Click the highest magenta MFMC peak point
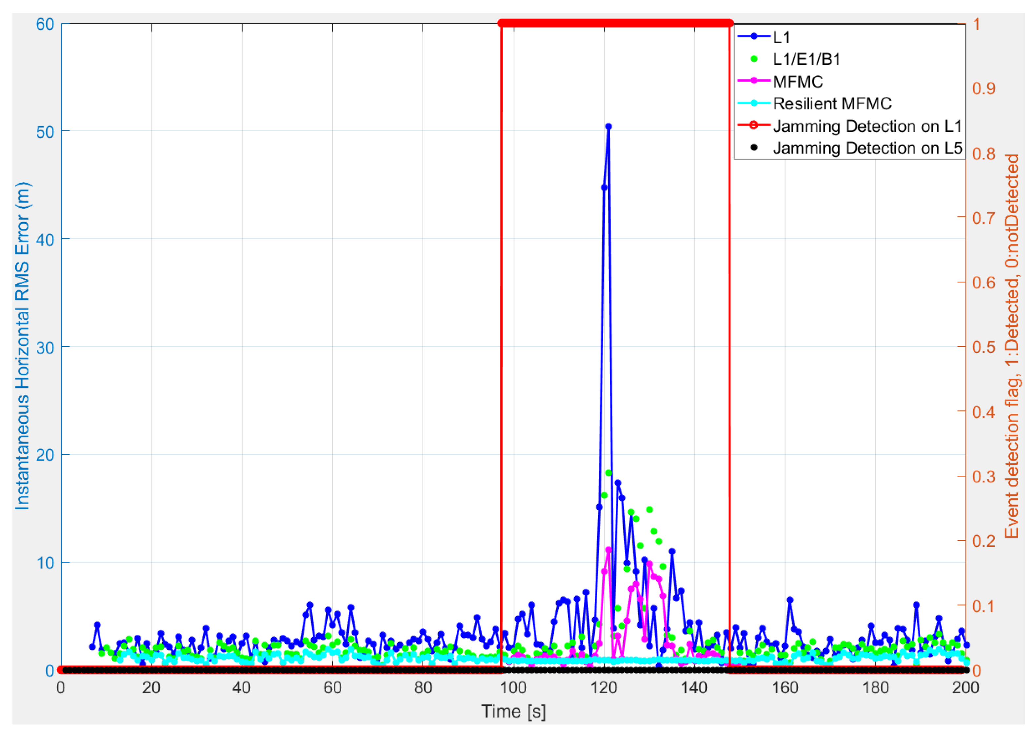Viewport: 1034px width, 734px height. point(608,549)
